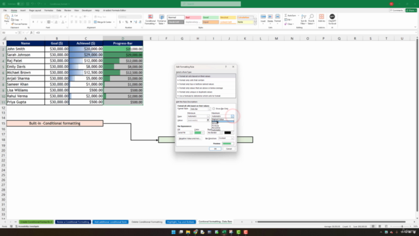Expand the cell styles gallery

coord(255,24)
